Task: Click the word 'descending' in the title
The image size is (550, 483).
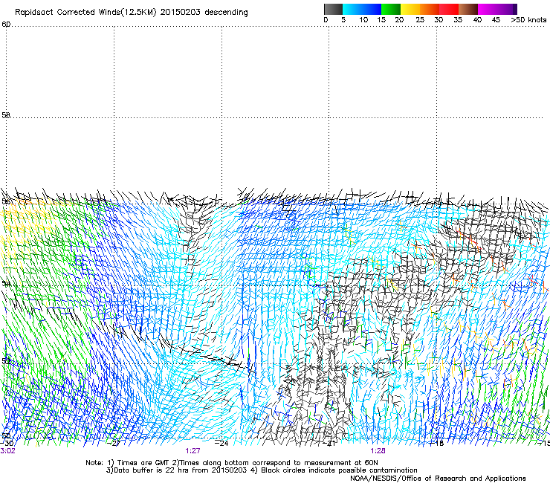Action: [x=226, y=13]
